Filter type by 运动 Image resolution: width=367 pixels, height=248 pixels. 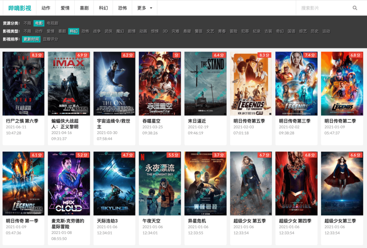coord(326,31)
